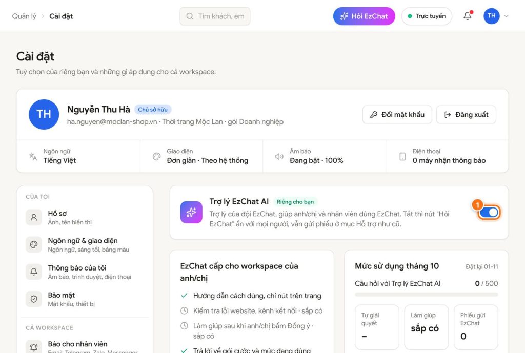This screenshot has height=353, width=525.
Task: Open Ngôn ngữ Tiếng Việt setting
Action: click(78, 156)
